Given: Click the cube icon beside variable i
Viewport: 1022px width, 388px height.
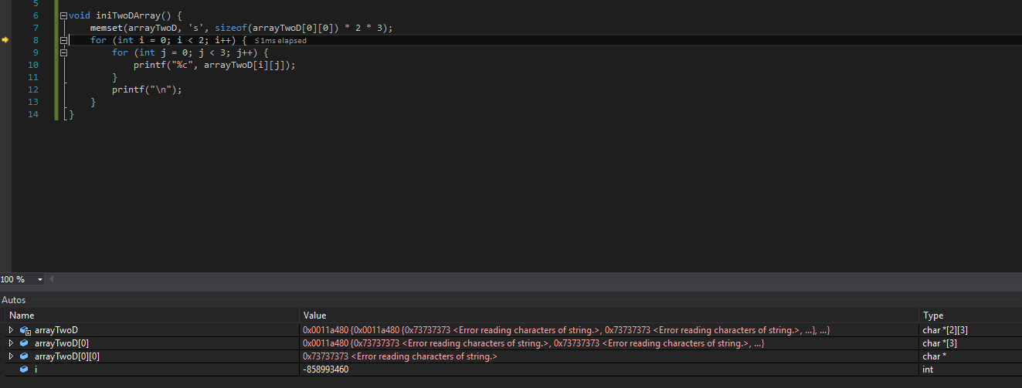Looking at the screenshot, I should tap(25, 369).
